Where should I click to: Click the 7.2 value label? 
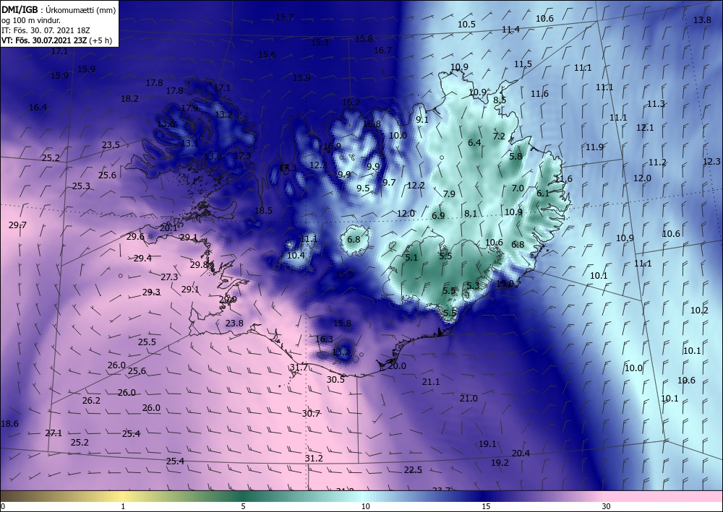pyautogui.click(x=500, y=136)
